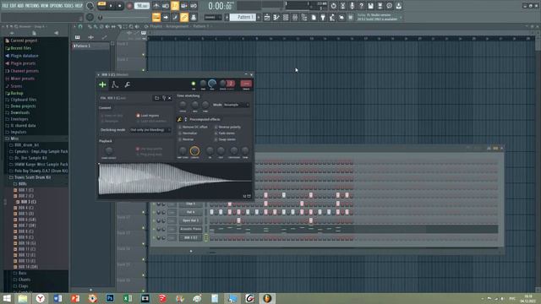
Task: Expand the Claps folder in browser
Action: point(20,286)
